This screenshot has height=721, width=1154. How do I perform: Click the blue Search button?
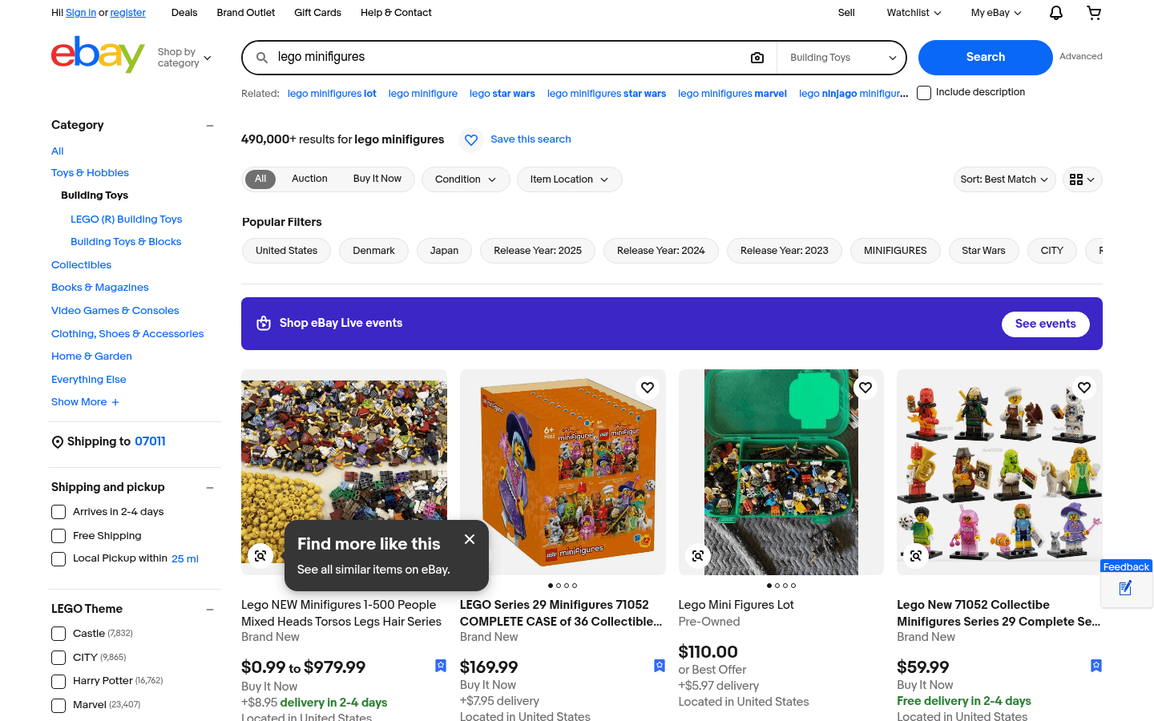pos(986,58)
